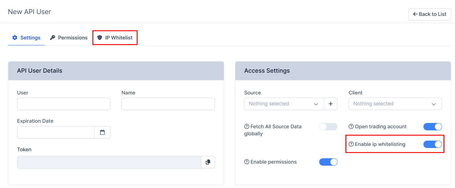The image size is (455, 188).
Task: Copy the token using the copy icon
Action: tap(208, 162)
